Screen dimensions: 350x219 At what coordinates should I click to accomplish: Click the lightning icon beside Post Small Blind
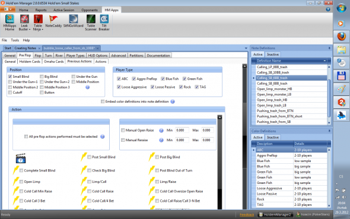(x=84, y=157)
